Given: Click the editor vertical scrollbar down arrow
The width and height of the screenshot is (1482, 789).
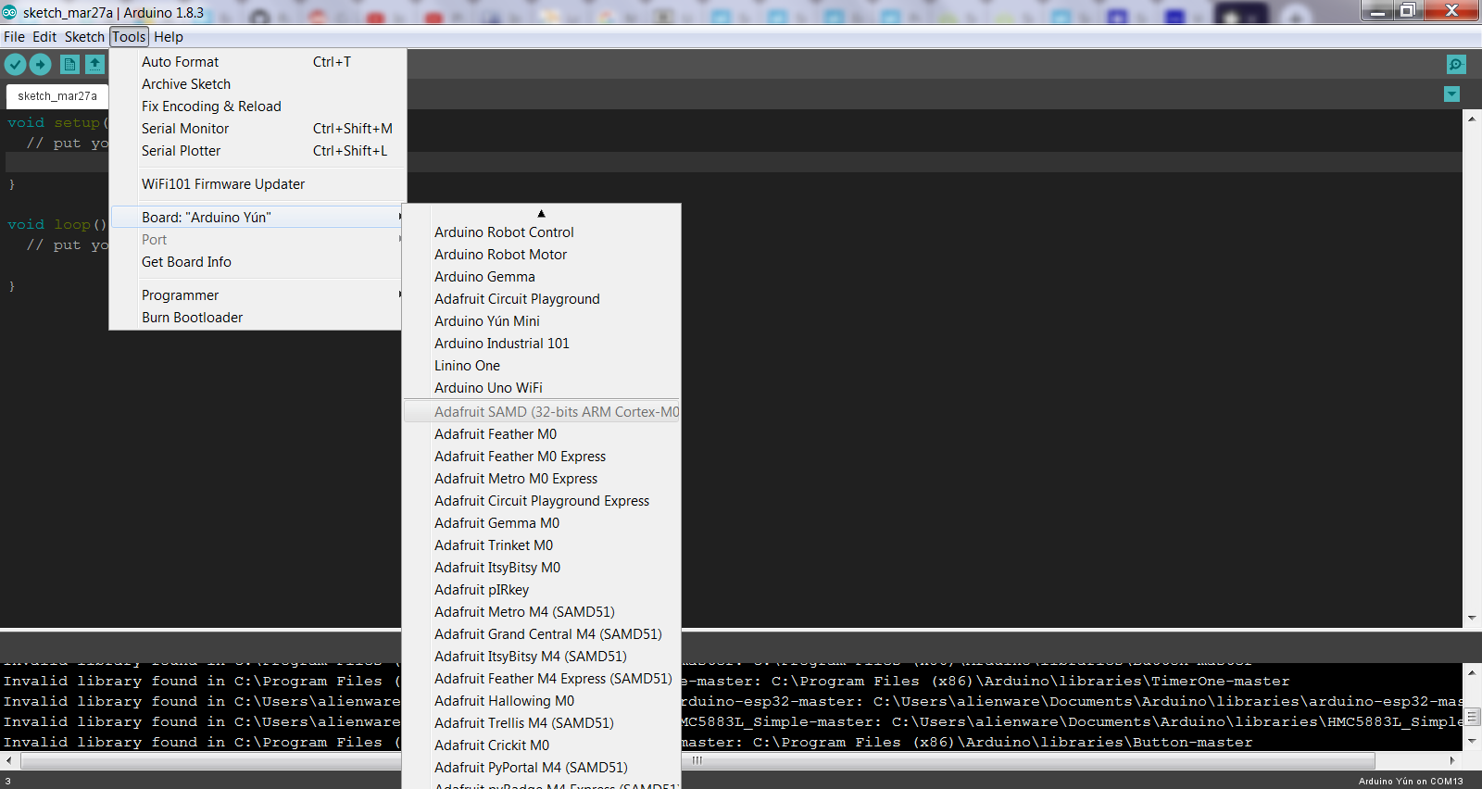Looking at the screenshot, I should [x=1472, y=618].
